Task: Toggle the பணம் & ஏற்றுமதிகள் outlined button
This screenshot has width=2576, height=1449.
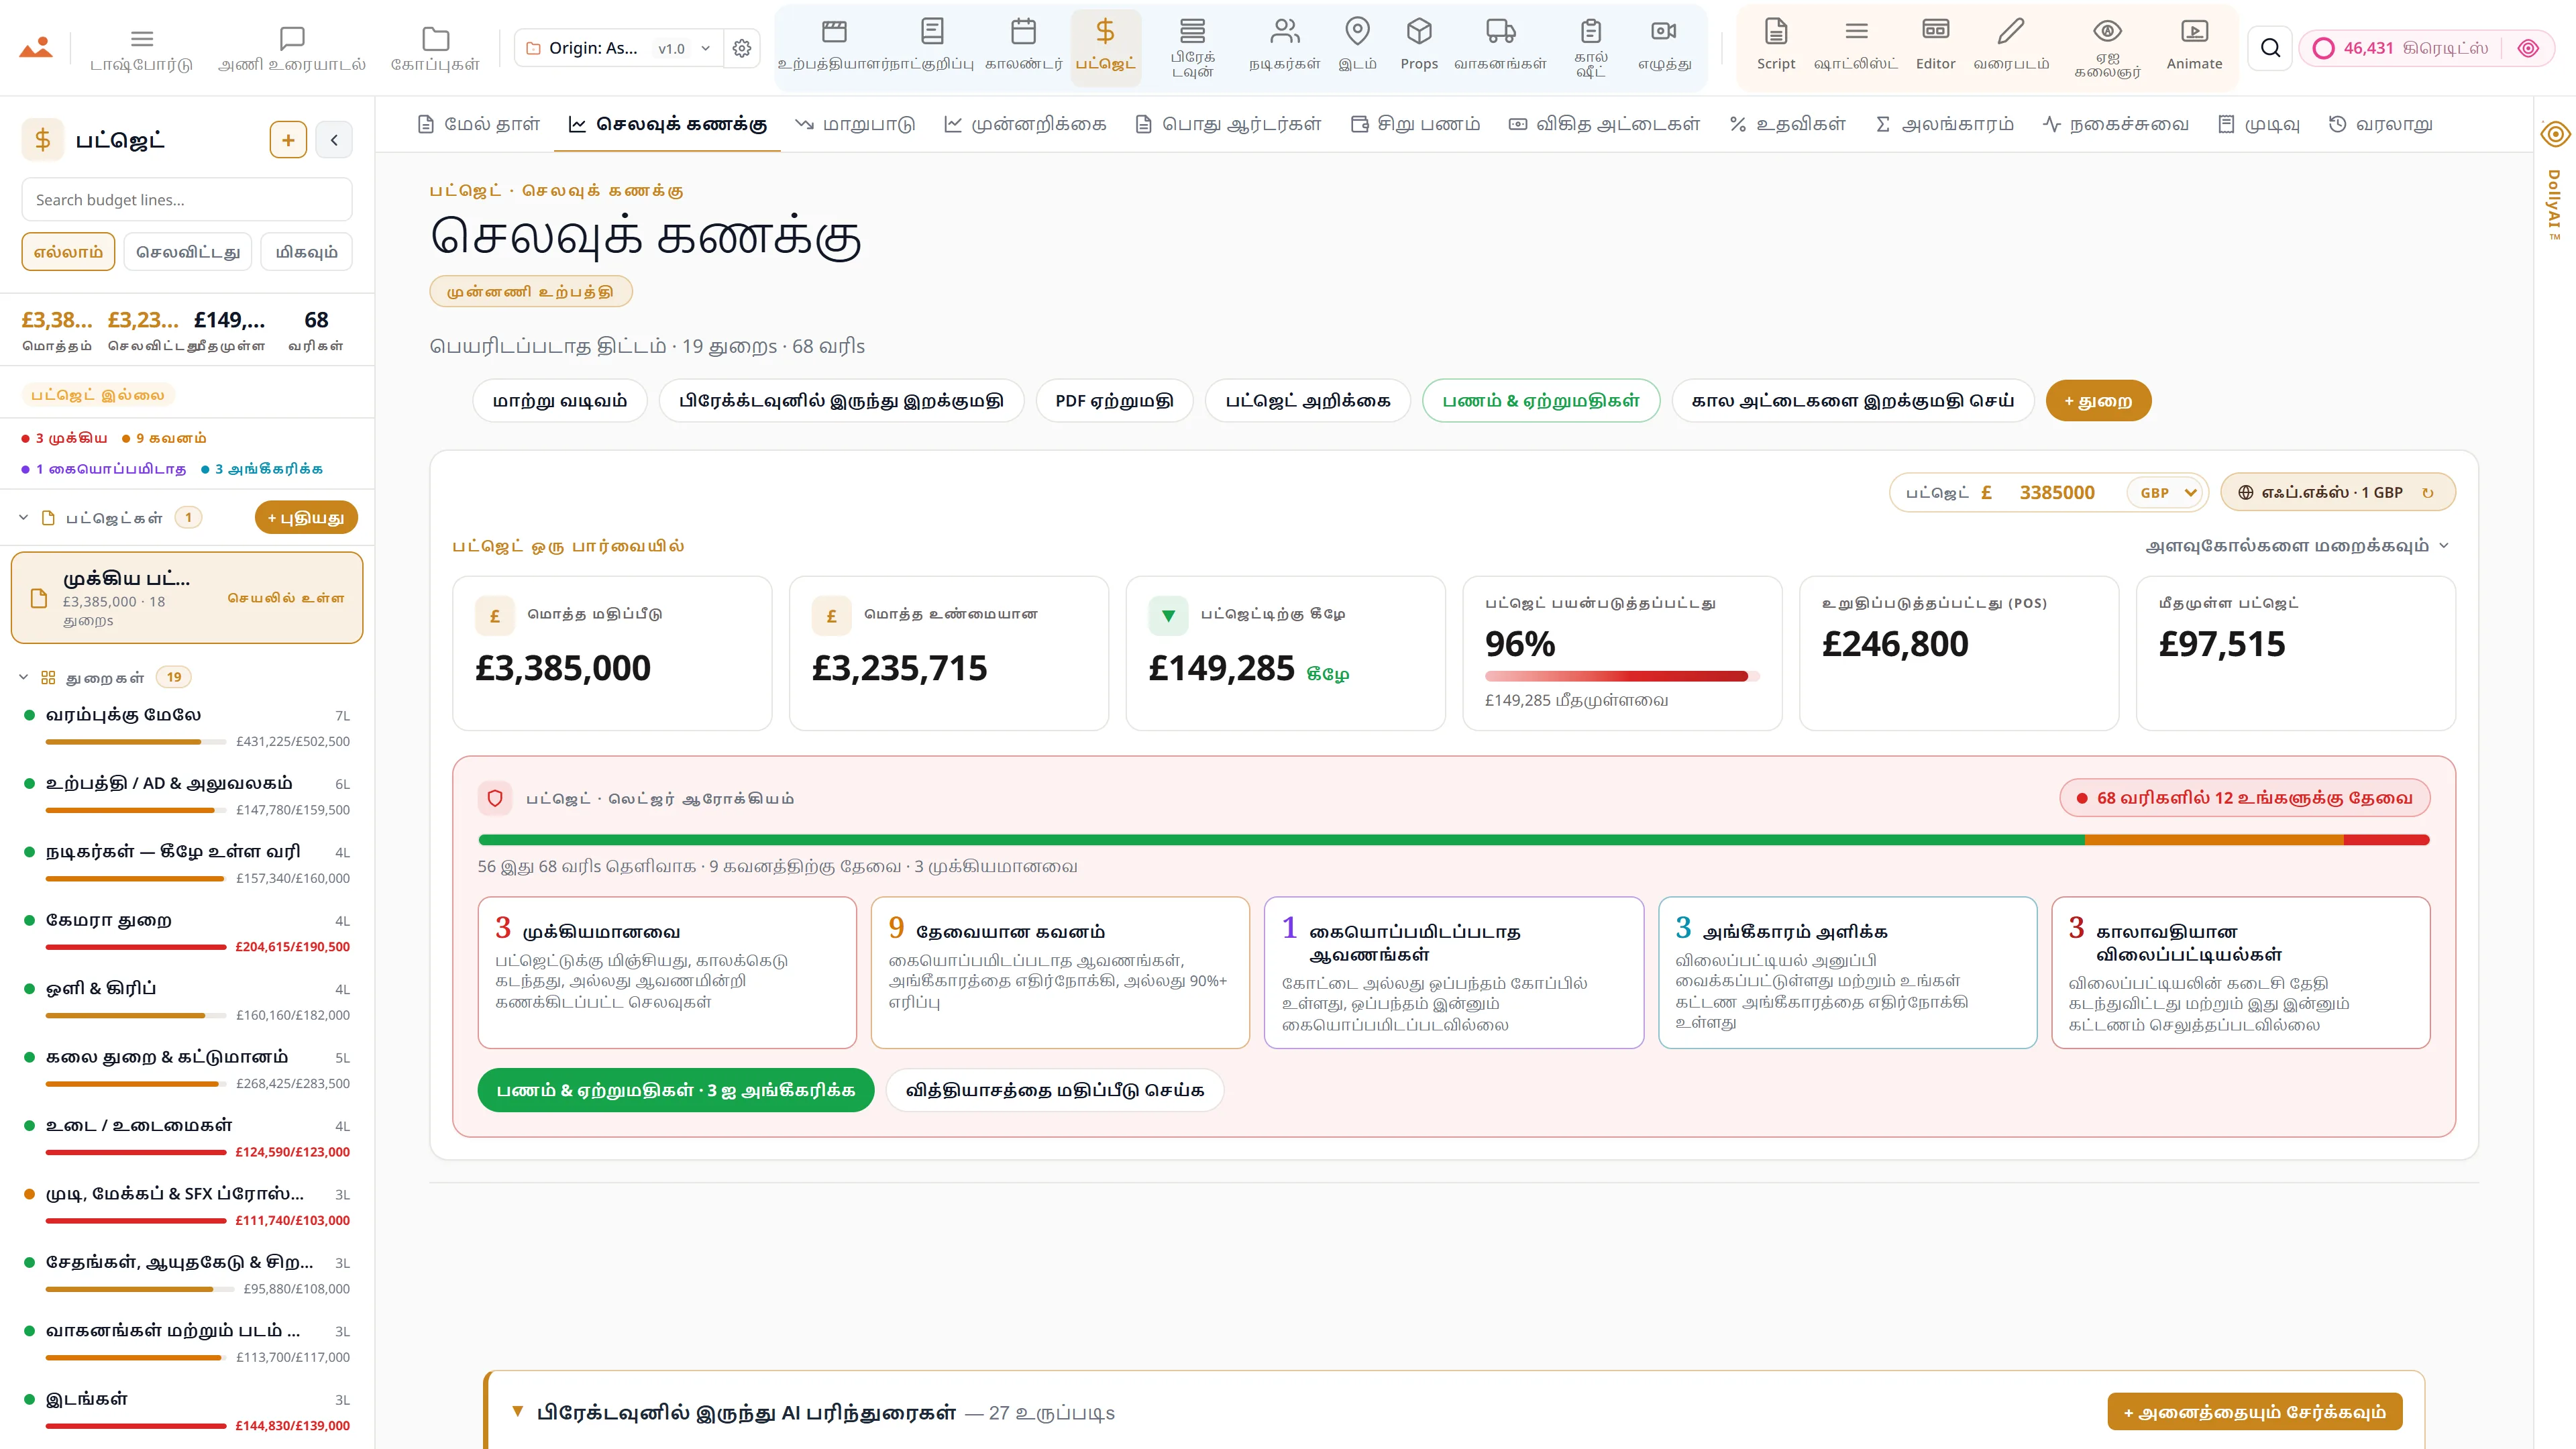Action: click(x=1541, y=401)
